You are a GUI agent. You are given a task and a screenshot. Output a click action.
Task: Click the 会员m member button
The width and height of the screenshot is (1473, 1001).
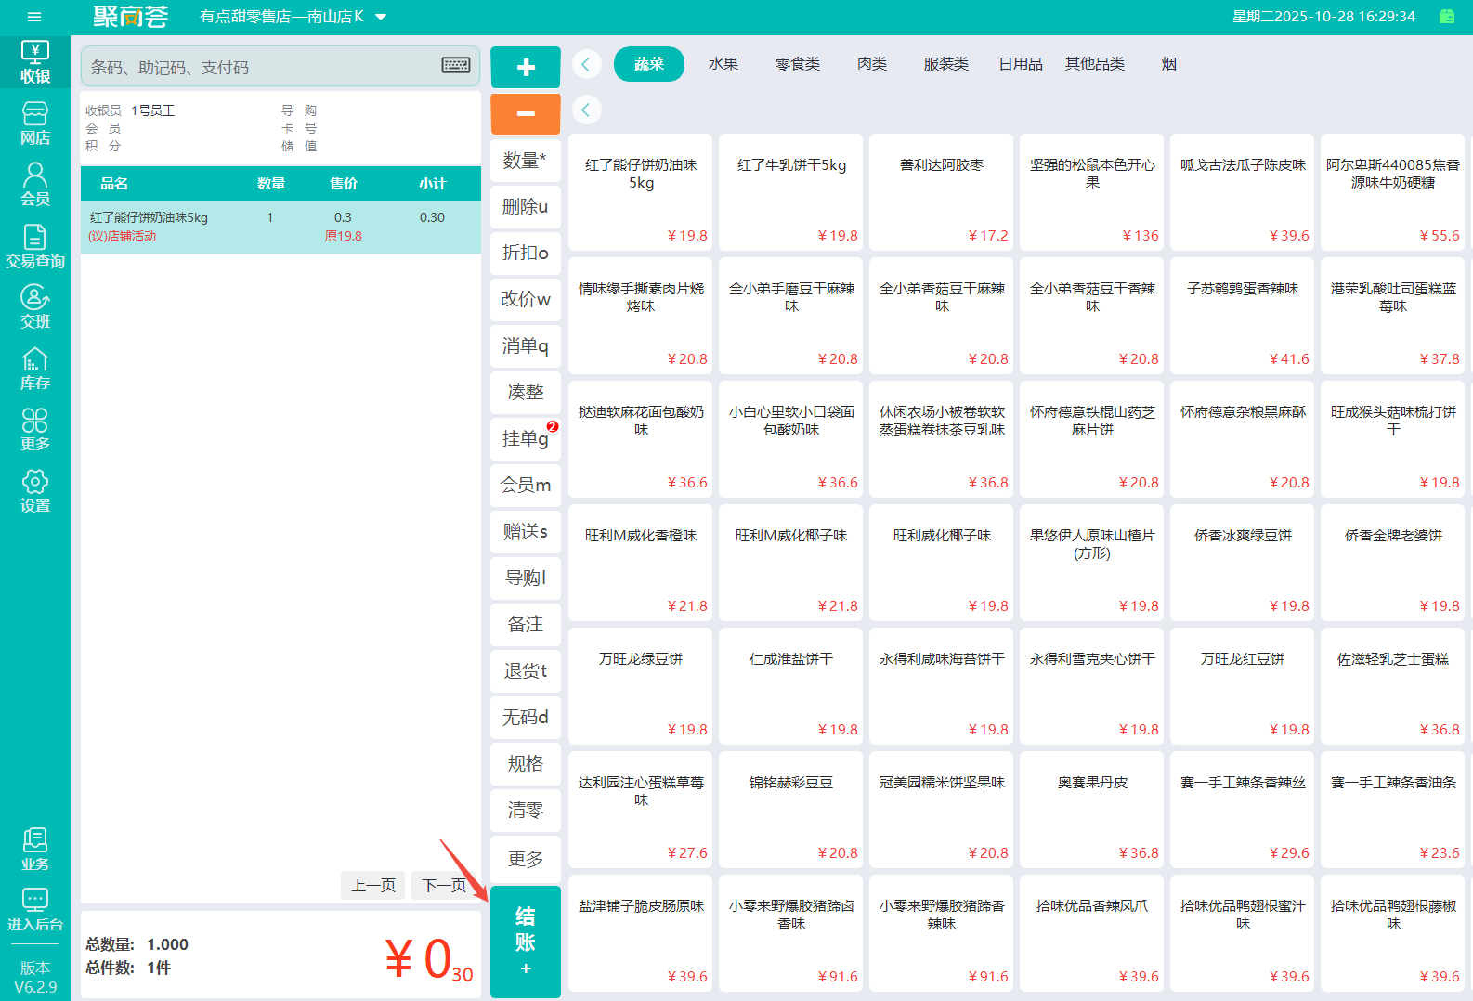tap(526, 486)
